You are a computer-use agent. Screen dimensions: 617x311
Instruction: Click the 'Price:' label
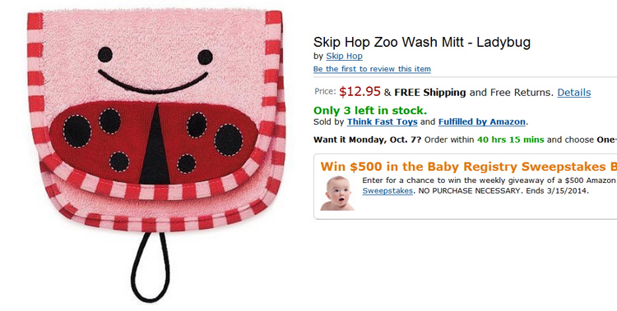(325, 91)
